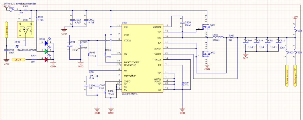Click the U5B INA4180 amplifier block

(26, 29)
